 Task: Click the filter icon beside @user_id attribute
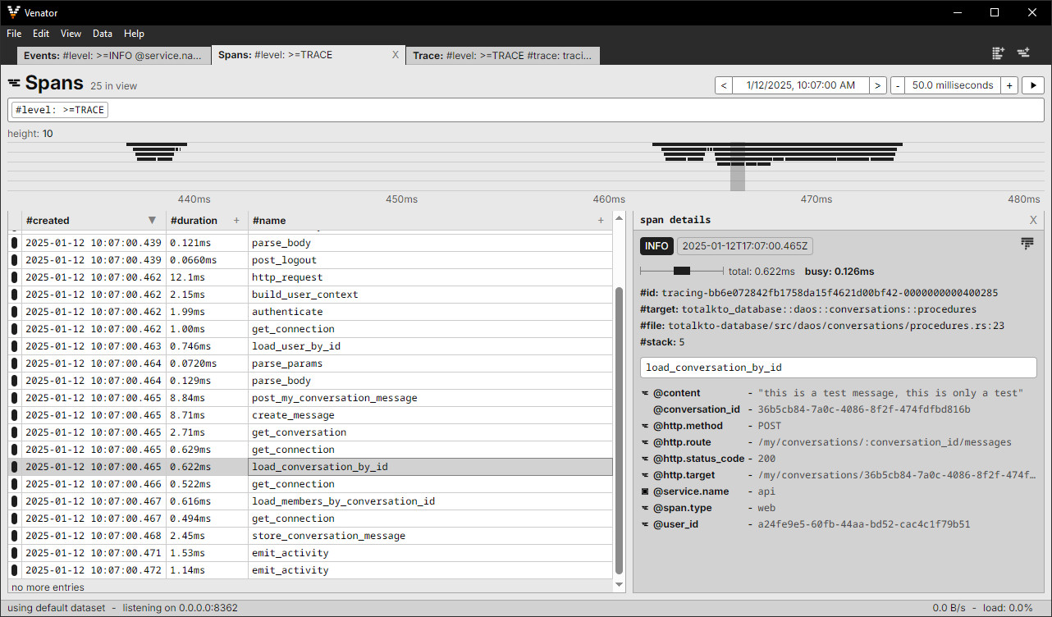(645, 524)
